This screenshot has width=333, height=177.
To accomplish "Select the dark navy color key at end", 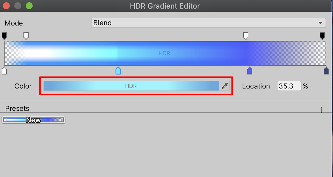I will click(x=326, y=70).
